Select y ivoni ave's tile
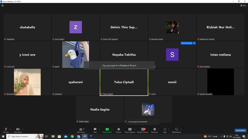248x139 pixels. (x=28, y=55)
